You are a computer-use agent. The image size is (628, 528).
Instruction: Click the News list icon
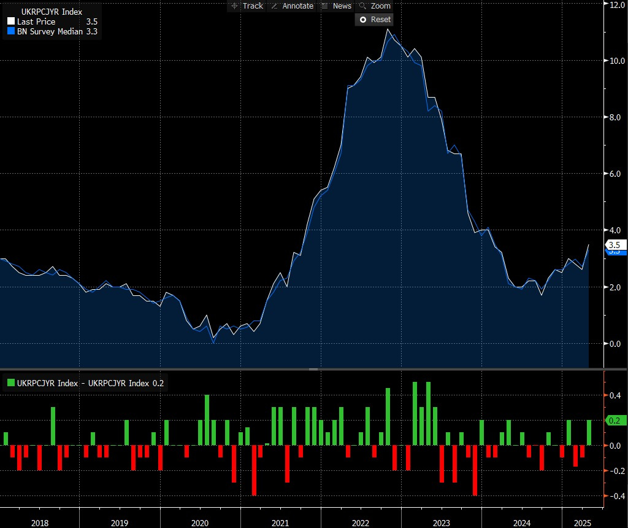click(325, 6)
